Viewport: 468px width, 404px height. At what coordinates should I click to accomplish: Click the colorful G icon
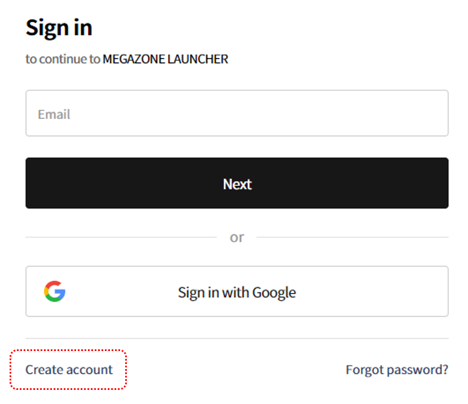tap(55, 291)
